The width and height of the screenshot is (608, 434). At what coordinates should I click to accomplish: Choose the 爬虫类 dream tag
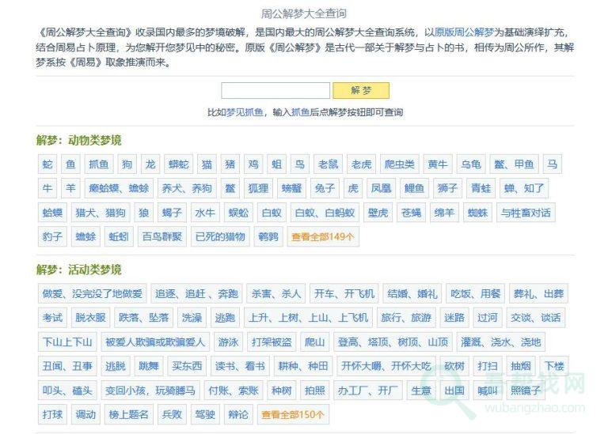point(399,164)
